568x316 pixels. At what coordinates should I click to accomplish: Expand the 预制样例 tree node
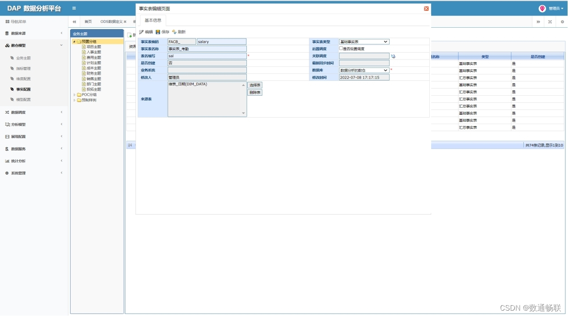click(x=74, y=100)
